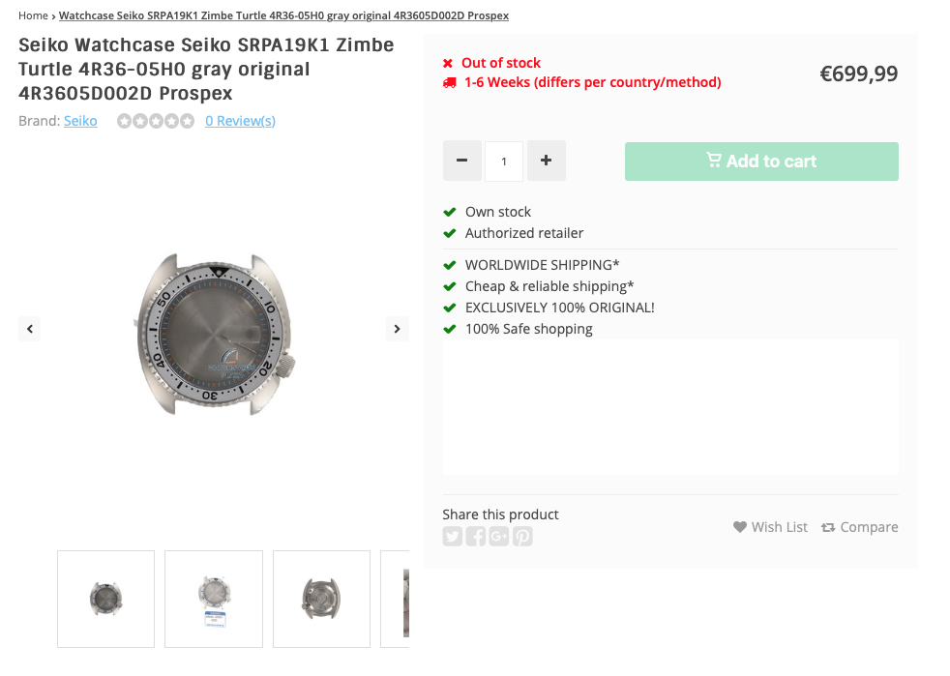This screenshot has width=950, height=676.
Task: Click the Compare arrows icon
Action: (x=828, y=527)
